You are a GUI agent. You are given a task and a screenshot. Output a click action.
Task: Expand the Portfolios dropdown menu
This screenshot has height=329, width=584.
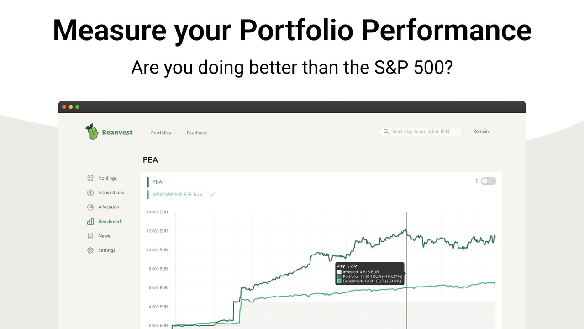[164, 133]
